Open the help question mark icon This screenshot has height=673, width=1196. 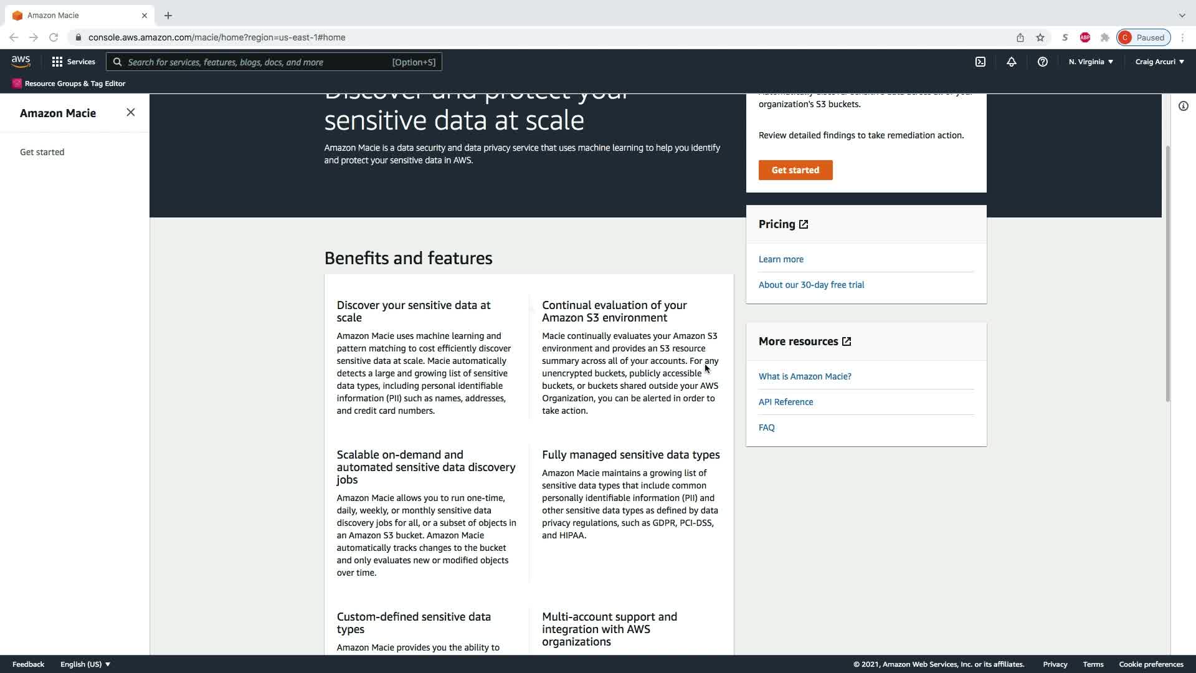pyautogui.click(x=1042, y=62)
